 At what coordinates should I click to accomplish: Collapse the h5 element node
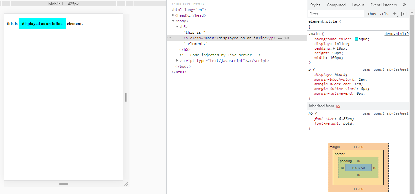pos(177,27)
